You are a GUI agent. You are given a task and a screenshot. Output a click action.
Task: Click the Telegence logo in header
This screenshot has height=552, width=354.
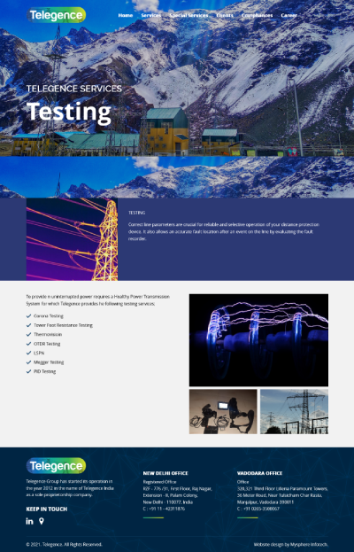pos(57,15)
